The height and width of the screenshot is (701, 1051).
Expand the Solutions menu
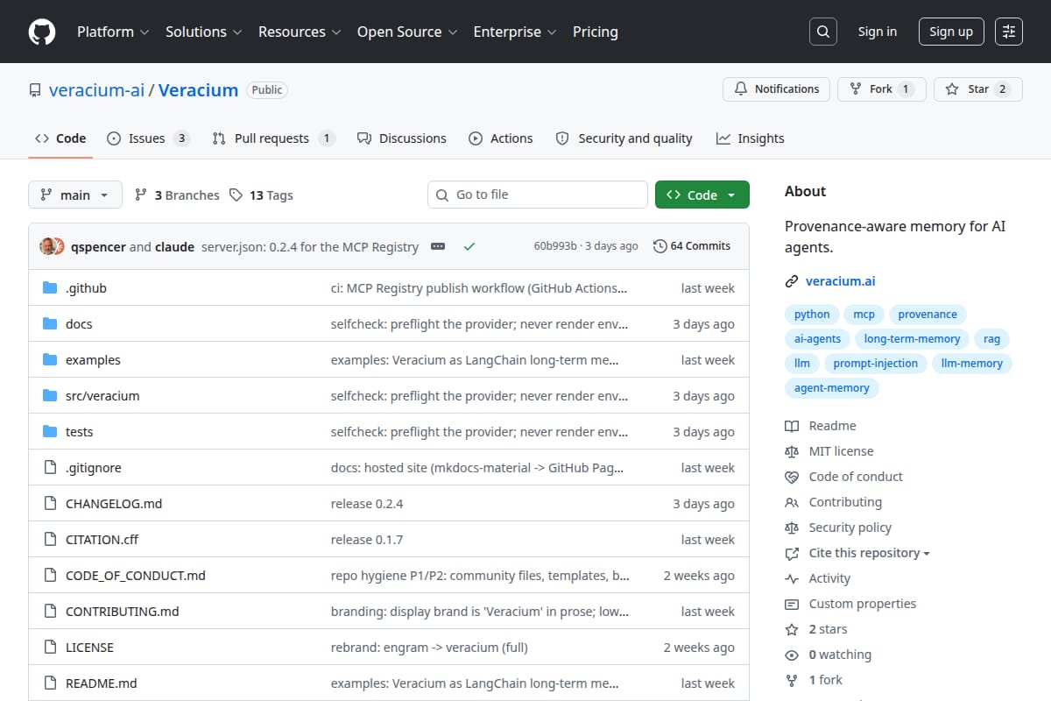[x=203, y=32]
